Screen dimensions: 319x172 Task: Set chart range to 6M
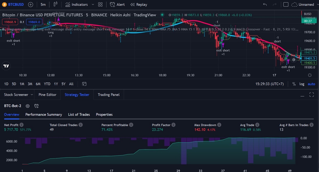coord(38,84)
